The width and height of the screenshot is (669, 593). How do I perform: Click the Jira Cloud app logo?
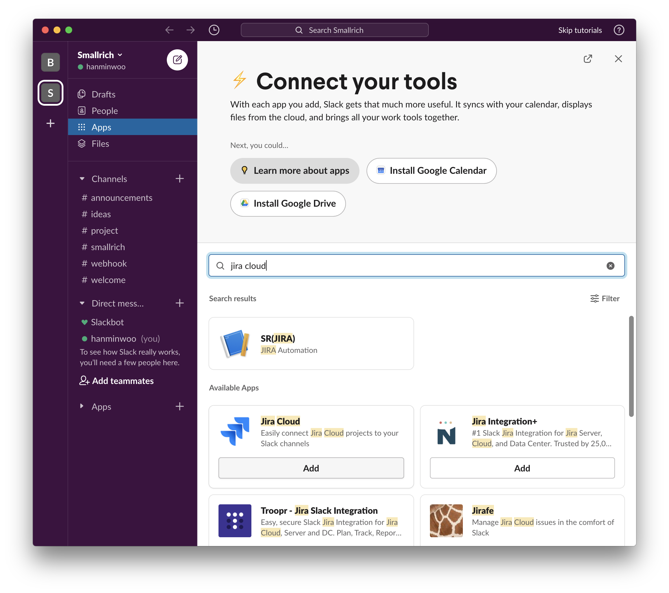235,432
